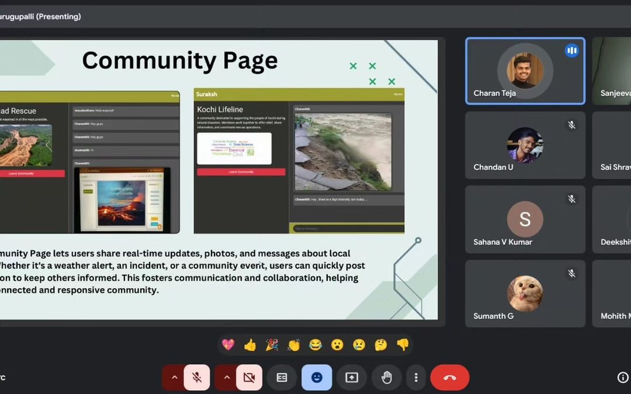Screen dimensions: 631x394
Task: Click the Kochi Lifeline community heading
Action: pos(220,109)
